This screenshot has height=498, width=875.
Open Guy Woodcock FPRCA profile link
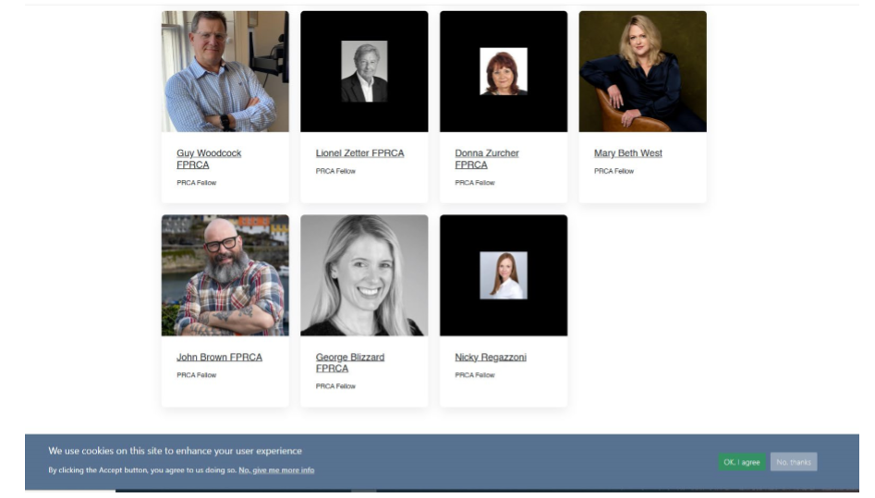[x=209, y=159]
